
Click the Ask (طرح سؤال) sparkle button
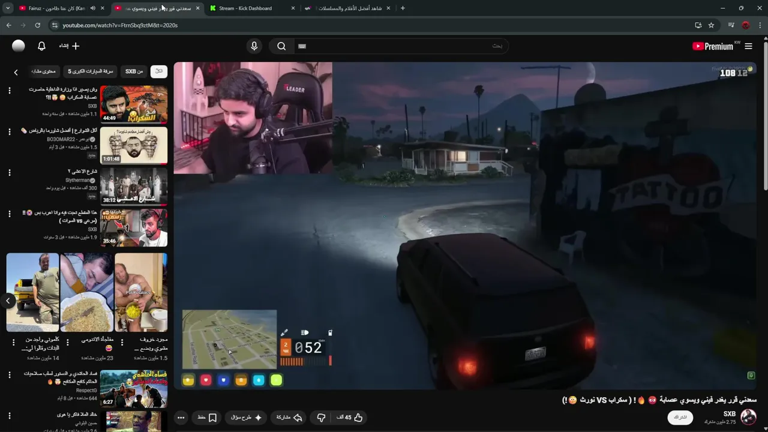point(247,418)
